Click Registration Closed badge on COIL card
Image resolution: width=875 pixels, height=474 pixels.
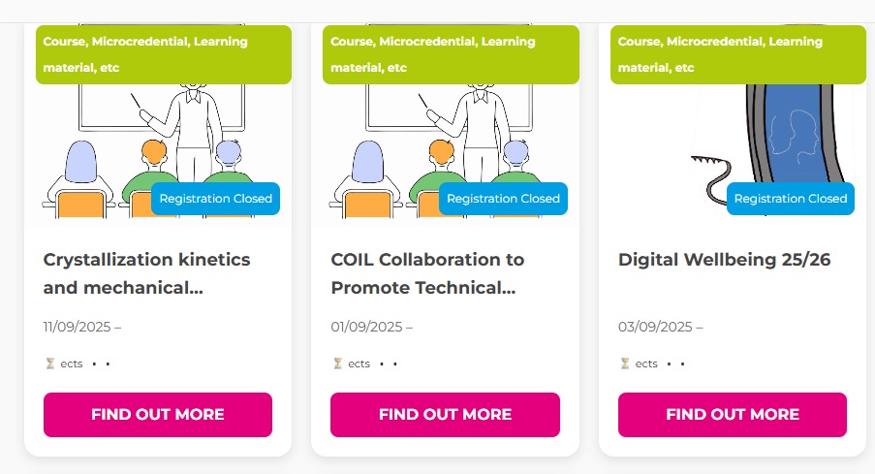point(503,199)
